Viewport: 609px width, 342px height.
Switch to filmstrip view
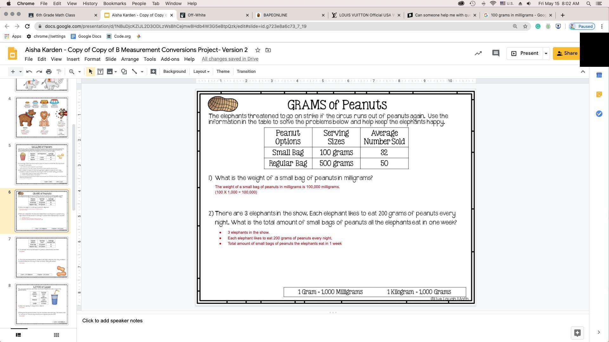pos(18,335)
